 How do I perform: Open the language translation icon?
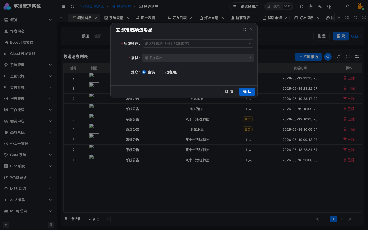click(320, 6)
